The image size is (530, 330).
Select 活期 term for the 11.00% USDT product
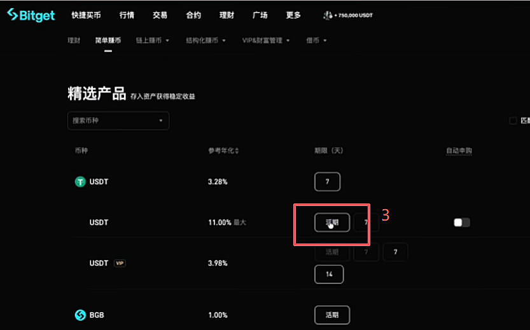[332, 223]
